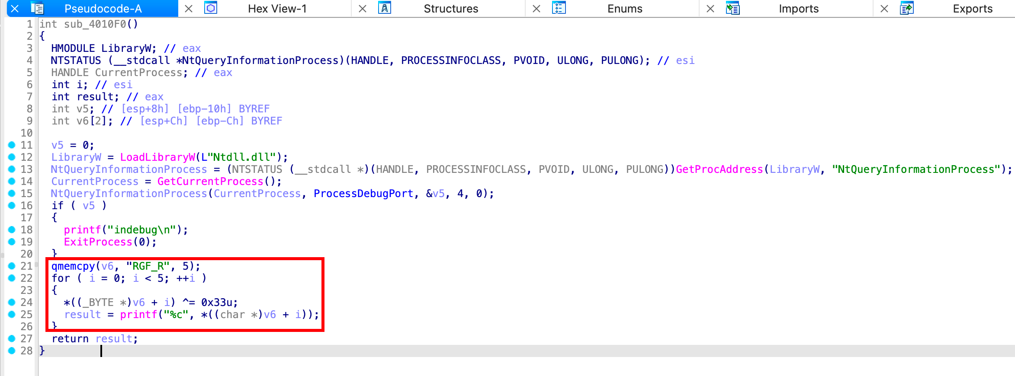Click the Hex View-1 tab icon
The height and width of the screenshot is (376, 1015).
coord(211,8)
